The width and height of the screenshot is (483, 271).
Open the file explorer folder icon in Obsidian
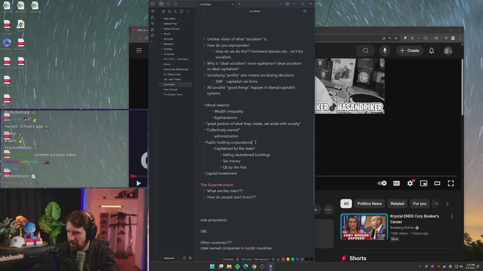(161, 4)
